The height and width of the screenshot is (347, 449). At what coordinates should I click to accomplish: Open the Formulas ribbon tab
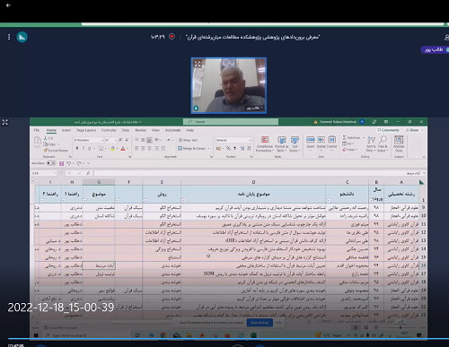pos(109,130)
